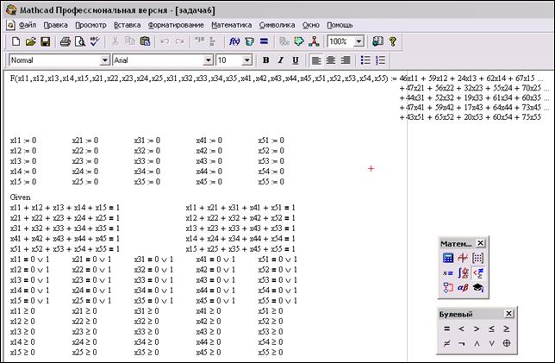Click the Insert Function f(x) icon
555x363 pixels.
click(x=234, y=41)
